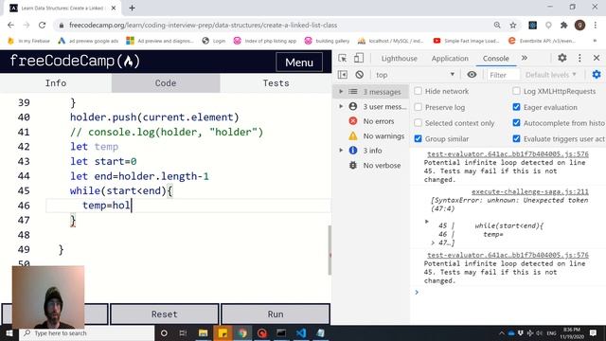Close the DevTools panel

tap(597, 58)
